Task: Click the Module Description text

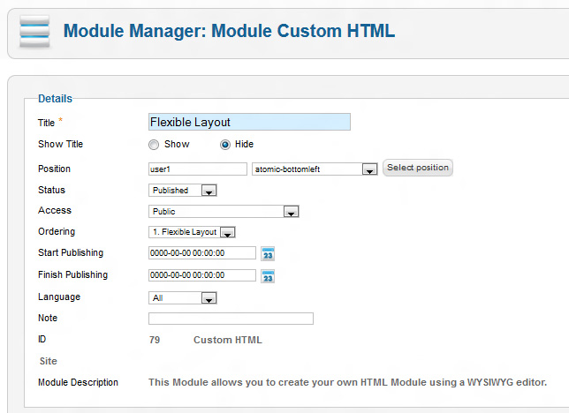Action: click(x=347, y=383)
